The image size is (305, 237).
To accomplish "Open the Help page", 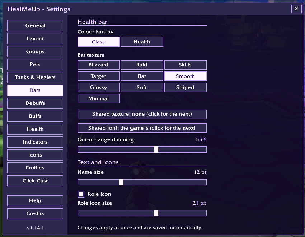I will point(35,201).
